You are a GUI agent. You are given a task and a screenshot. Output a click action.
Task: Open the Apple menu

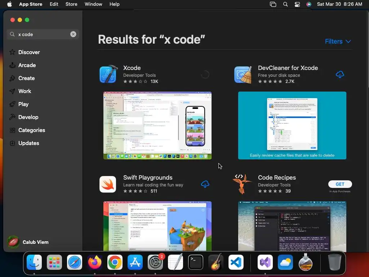tap(9, 4)
